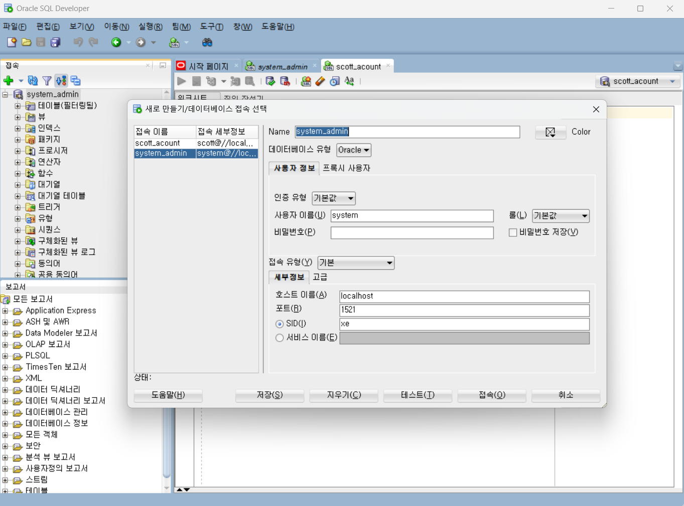Switch to the system_admin editor tab
Image resolution: width=684 pixels, height=506 pixels.
coord(282,66)
